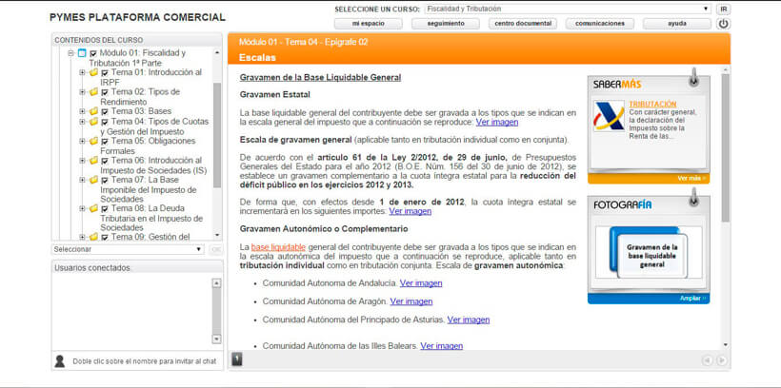Click Ampliar in Fotografía panel

pos(693,299)
